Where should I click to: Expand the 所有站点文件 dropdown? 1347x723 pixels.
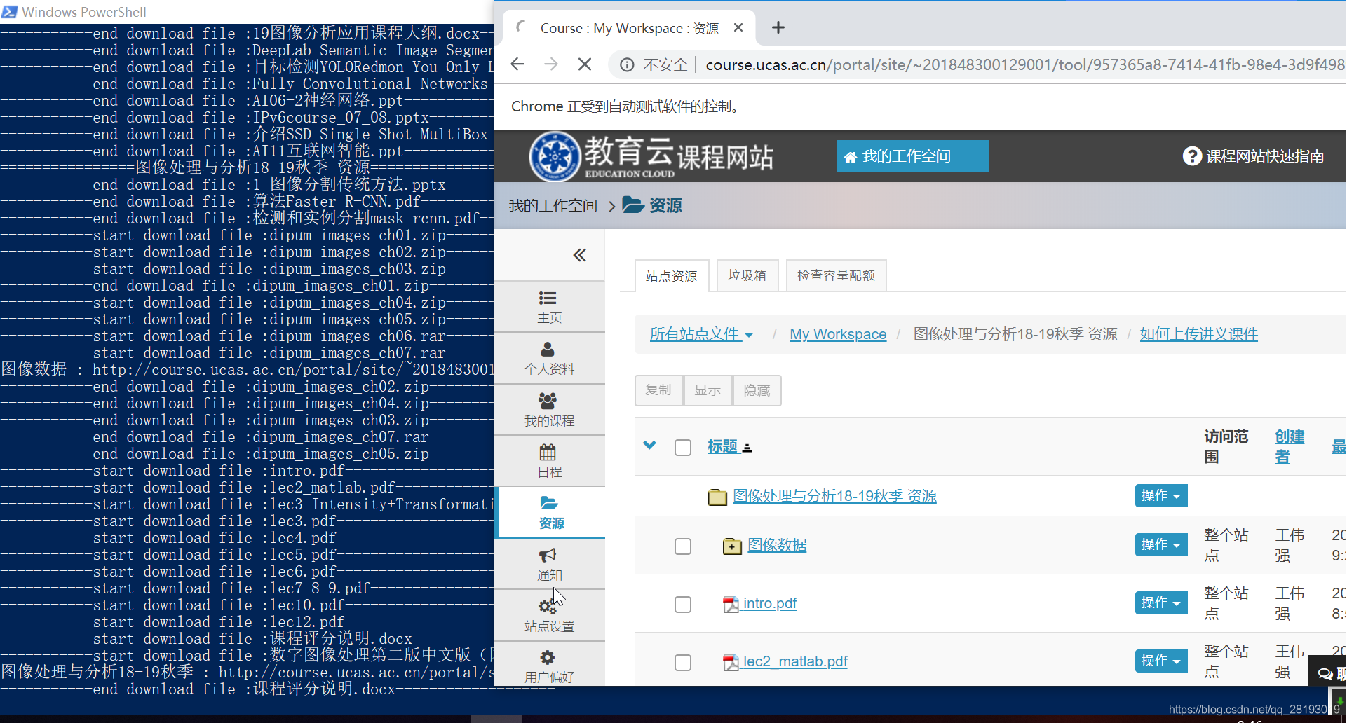click(700, 334)
